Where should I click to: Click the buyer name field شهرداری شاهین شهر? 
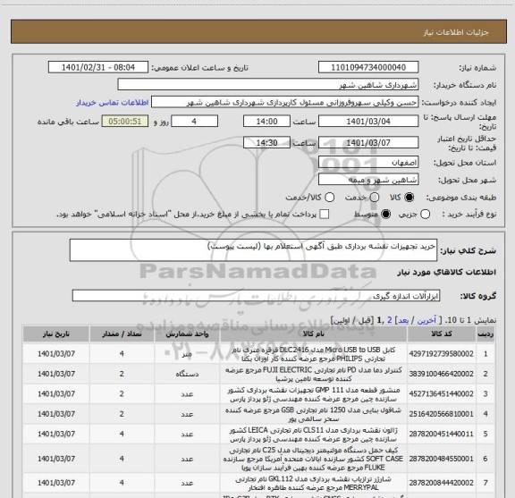pos(268,85)
